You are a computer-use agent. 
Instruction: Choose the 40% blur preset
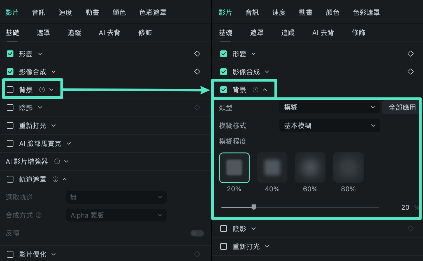pos(272,167)
